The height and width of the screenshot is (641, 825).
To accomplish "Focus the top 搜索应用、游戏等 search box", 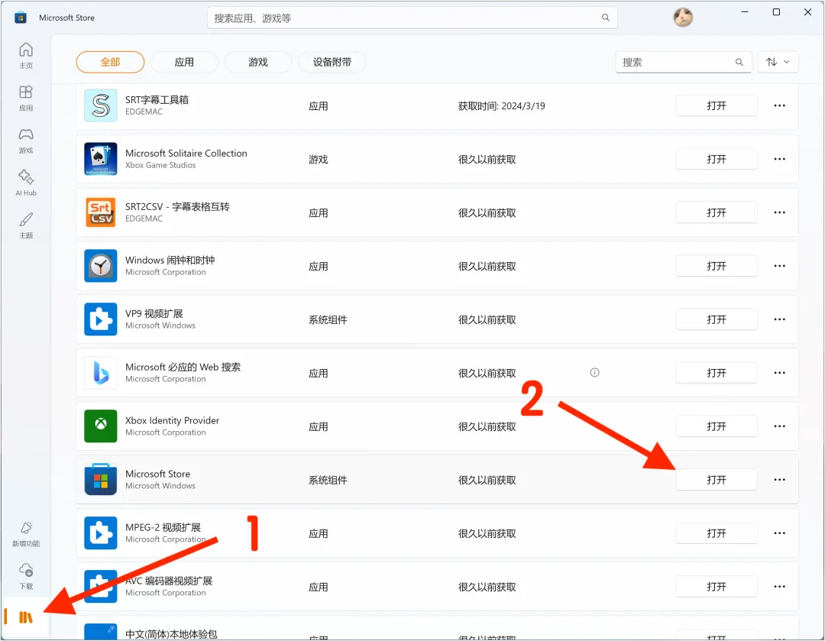I will coord(412,18).
